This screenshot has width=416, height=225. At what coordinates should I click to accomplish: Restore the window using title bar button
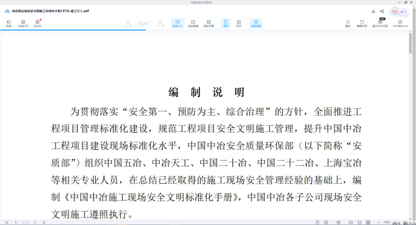pyautogui.click(x=405, y=2)
